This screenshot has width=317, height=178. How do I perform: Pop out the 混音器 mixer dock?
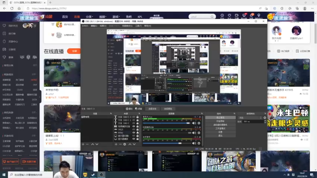click(202, 114)
